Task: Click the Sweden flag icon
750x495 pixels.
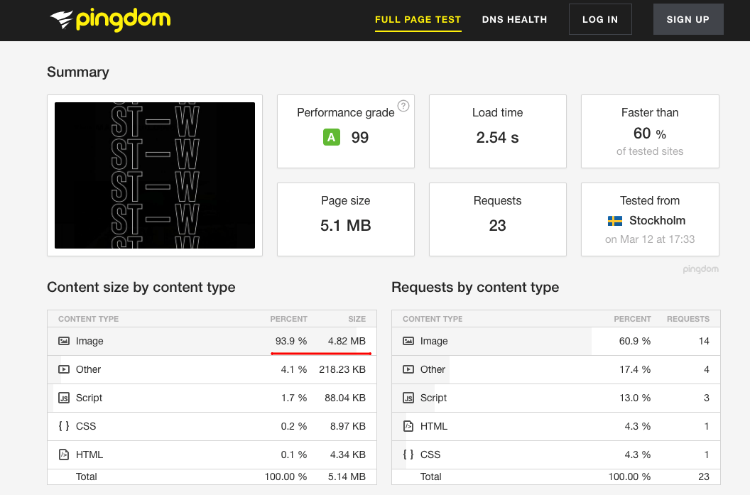Action: (x=614, y=220)
